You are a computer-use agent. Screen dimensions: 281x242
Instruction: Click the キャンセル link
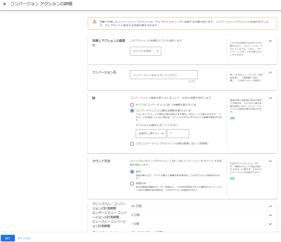click(x=24, y=238)
